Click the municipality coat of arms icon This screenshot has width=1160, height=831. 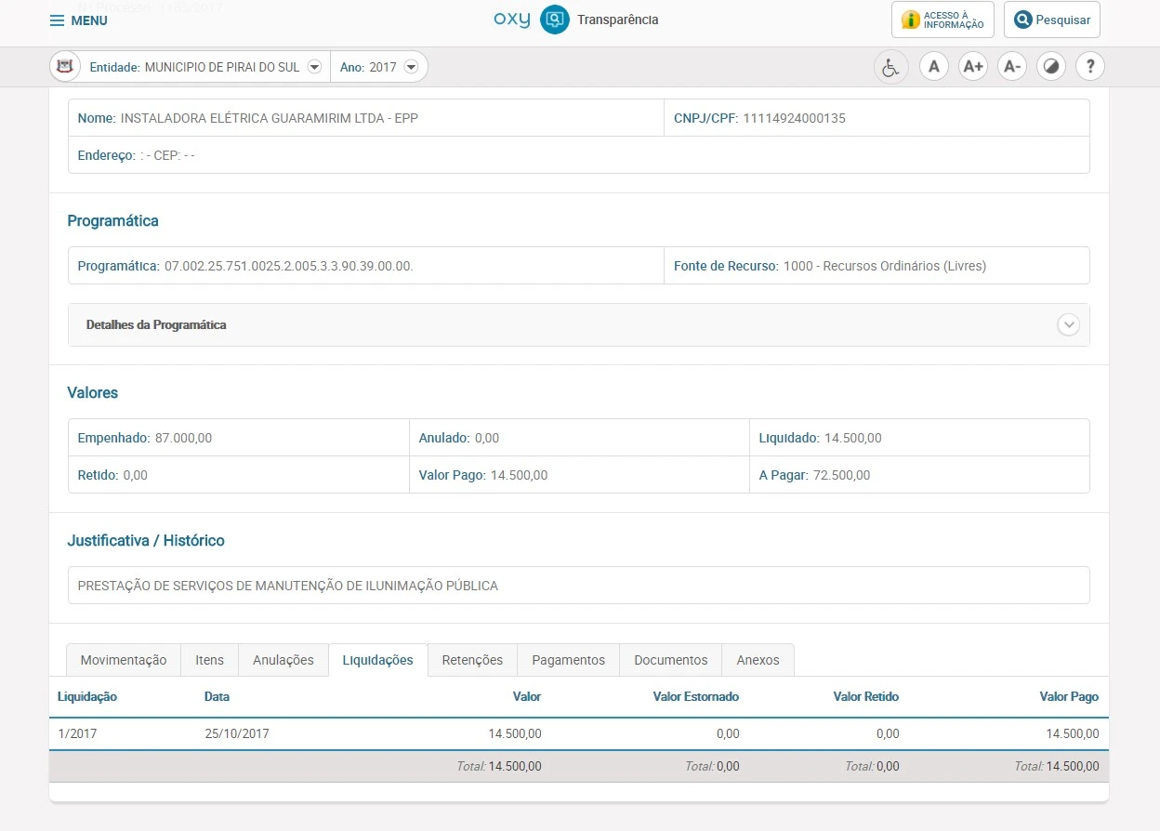[x=65, y=67]
